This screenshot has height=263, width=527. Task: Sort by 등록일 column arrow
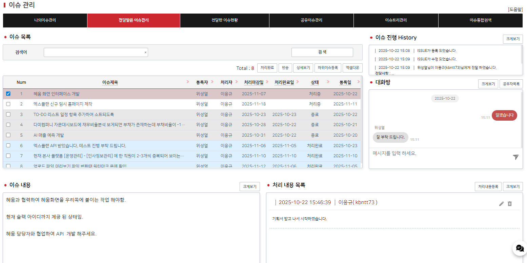[x=358, y=82]
